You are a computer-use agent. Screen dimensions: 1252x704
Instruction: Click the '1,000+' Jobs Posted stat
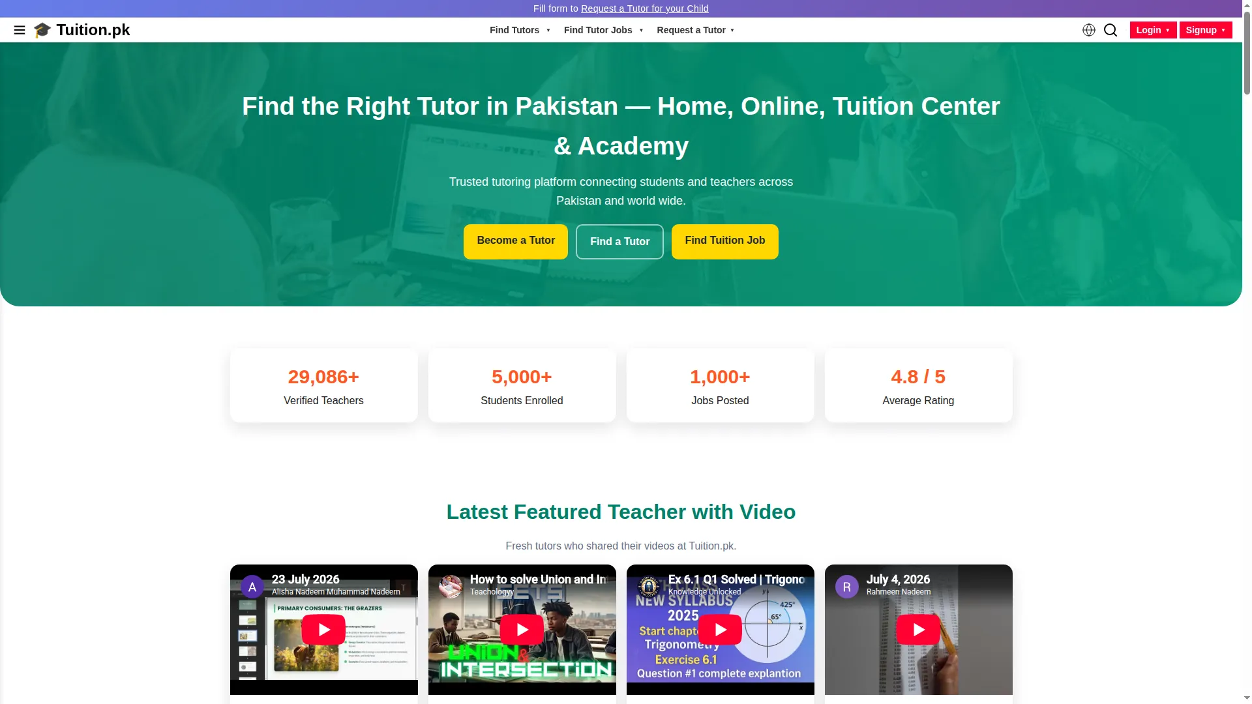point(720,385)
